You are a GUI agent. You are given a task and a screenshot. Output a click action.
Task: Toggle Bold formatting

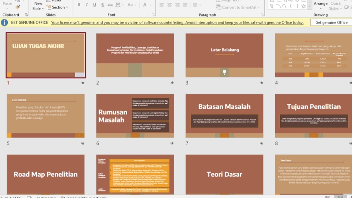click(x=79, y=5)
